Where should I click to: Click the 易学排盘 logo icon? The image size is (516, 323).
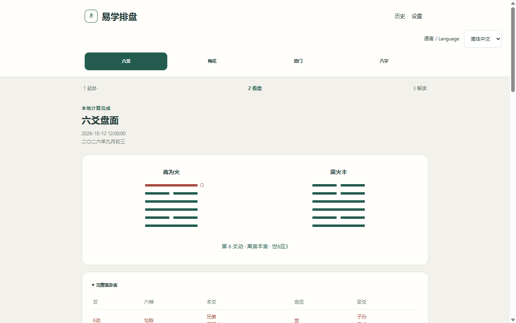[x=91, y=16]
